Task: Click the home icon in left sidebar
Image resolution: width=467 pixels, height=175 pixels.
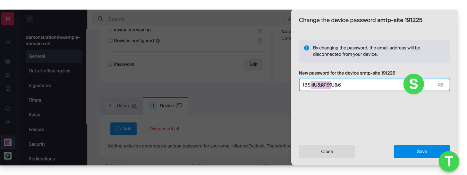Action: click(8, 41)
